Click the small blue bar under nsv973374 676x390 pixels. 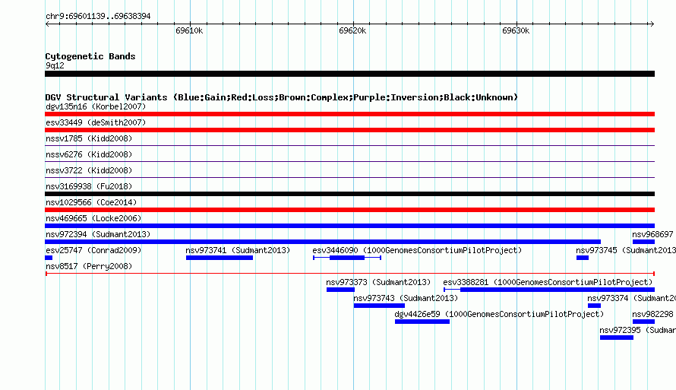tap(594, 306)
